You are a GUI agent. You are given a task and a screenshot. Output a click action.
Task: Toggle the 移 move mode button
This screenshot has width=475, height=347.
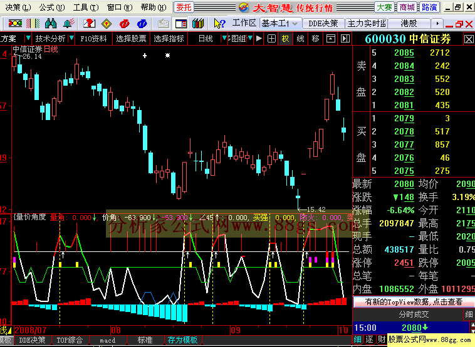[315, 38]
